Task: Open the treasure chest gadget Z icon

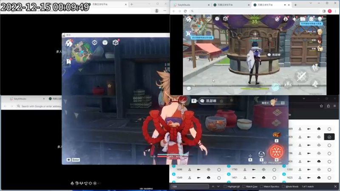Action: [x=277, y=135]
